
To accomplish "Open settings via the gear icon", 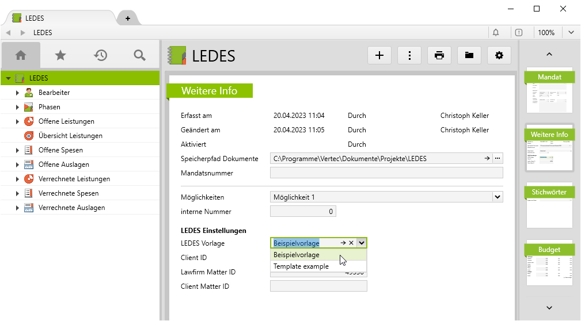I will point(499,55).
